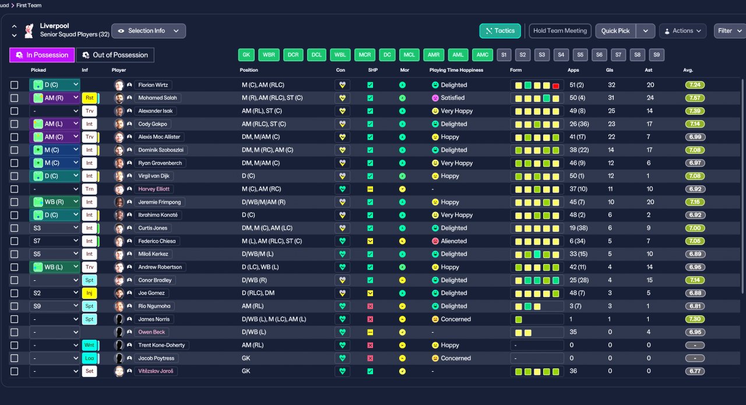
Task: Click Florian Wirtz's condition heart icon
Action: 342,85
